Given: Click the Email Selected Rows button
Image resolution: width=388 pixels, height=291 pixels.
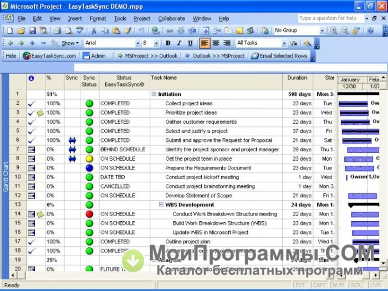Looking at the screenshot, I should click(x=279, y=56).
